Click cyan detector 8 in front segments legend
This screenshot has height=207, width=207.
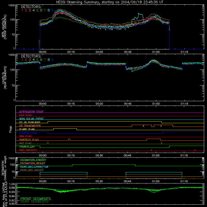(x=49, y=10)
